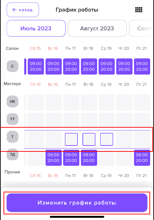The image size is (154, 220).
Task: Select salon shift 09:00–20:00 on Сб 15
Action: [36, 66]
